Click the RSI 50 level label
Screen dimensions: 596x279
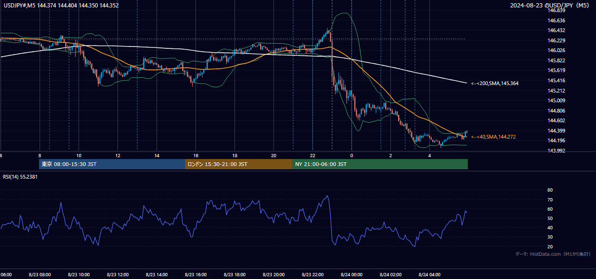click(x=550, y=219)
